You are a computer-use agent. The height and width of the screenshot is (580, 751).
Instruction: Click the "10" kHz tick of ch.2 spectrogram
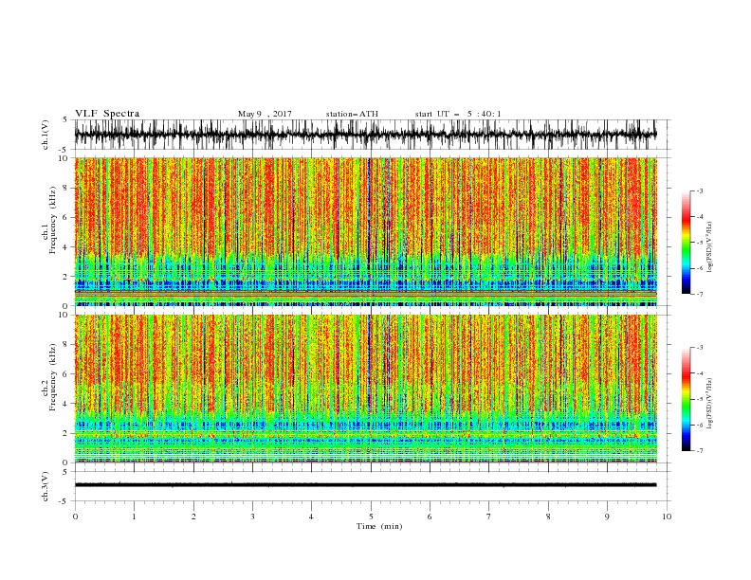[64, 315]
